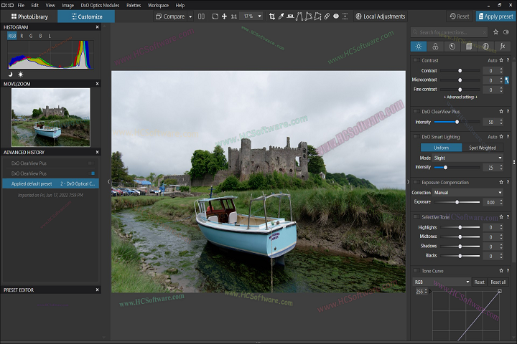The width and height of the screenshot is (517, 344).
Task: Switch to PhotoLibrary tab
Action: (x=29, y=16)
